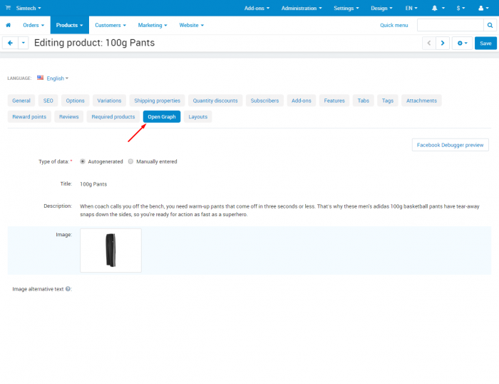Go to next product with right chevron
The height and width of the screenshot is (384, 499).
(443, 43)
